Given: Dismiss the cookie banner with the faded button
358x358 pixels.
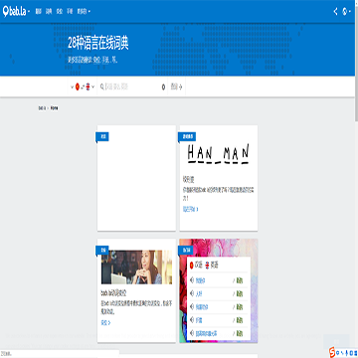Looking at the screenshot, I should (x=336, y=342).
